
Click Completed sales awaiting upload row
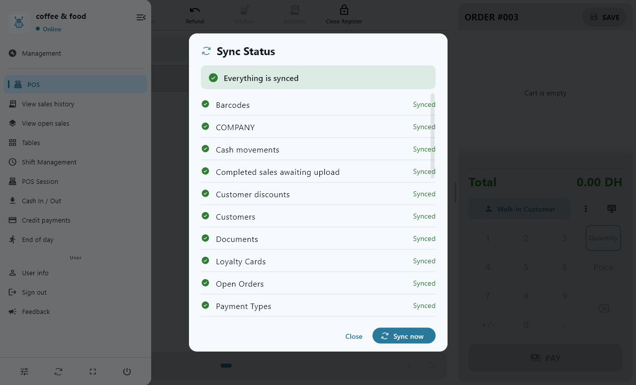tap(318, 172)
